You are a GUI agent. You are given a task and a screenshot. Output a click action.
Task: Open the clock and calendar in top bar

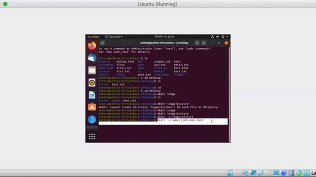164,37
